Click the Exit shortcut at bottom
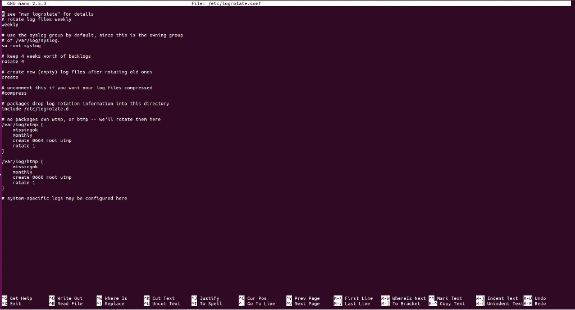Screen dimensions: 575x310 (15, 304)
